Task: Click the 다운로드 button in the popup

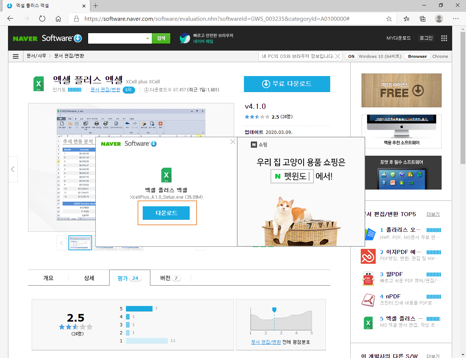Action: click(x=166, y=213)
